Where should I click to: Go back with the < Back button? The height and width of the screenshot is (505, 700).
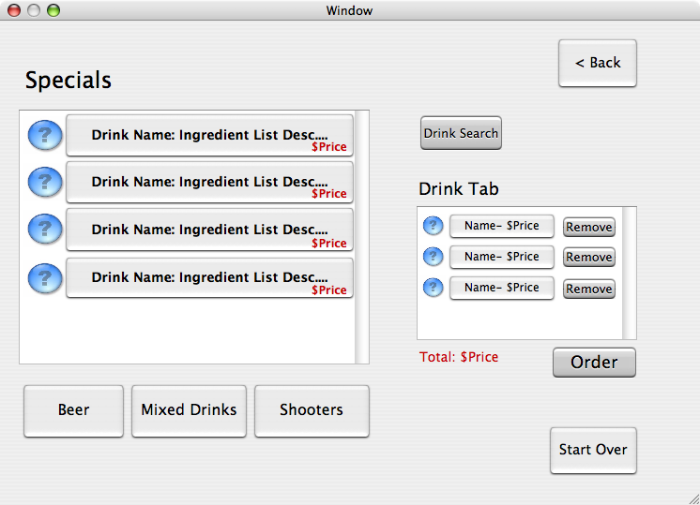[598, 63]
